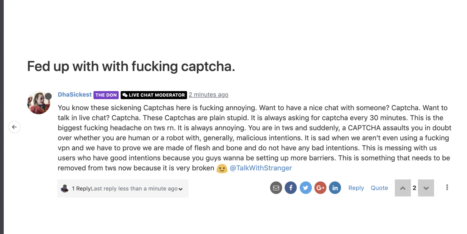Click the @TalkWithStranger mention

(261, 168)
